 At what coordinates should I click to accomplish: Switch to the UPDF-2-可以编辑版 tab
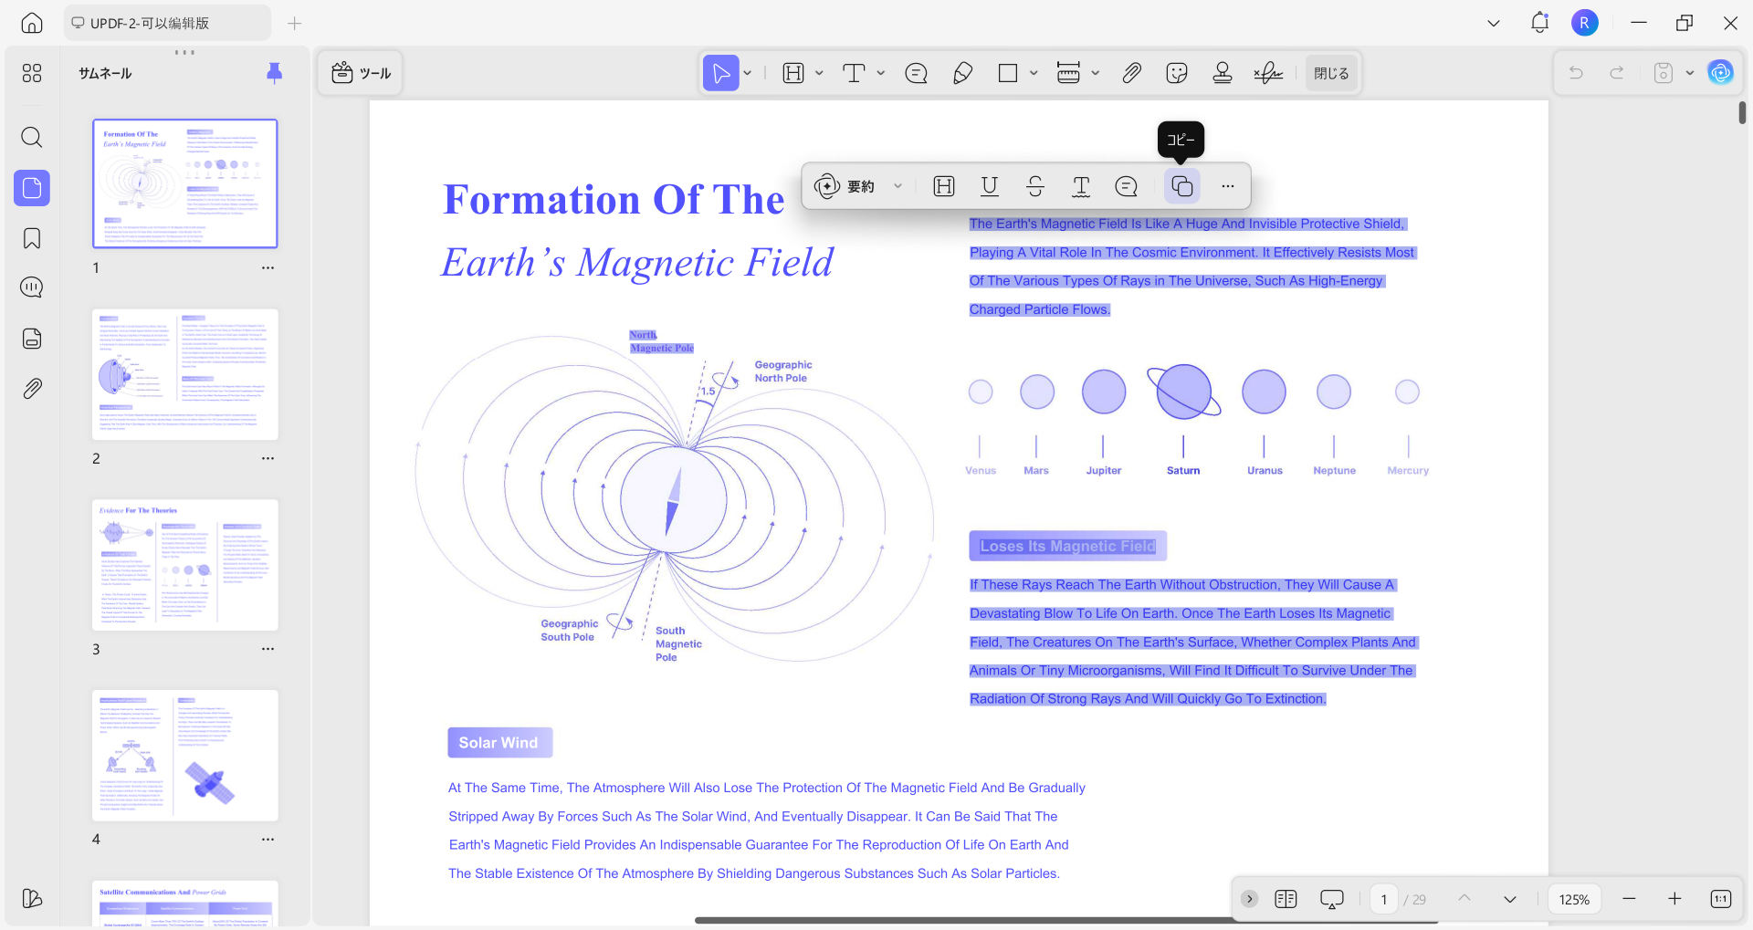(x=167, y=23)
